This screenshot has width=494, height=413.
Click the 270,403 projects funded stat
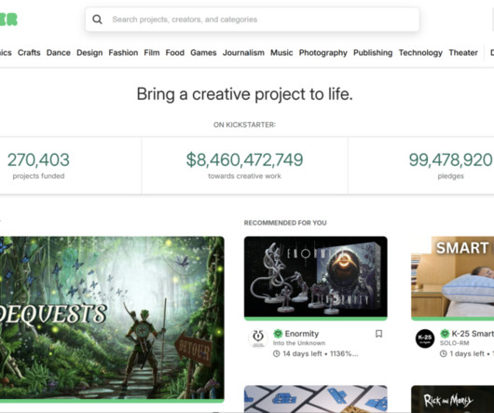click(x=38, y=165)
